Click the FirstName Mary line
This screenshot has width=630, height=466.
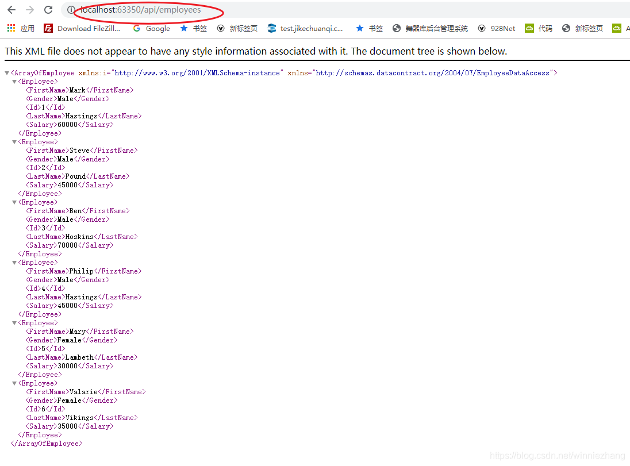(x=79, y=332)
